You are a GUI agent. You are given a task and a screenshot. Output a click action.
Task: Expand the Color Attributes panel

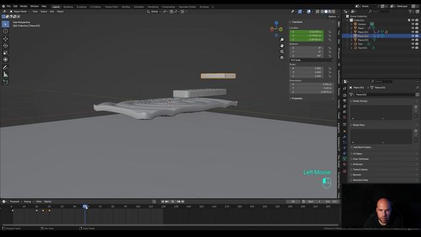(x=360, y=159)
